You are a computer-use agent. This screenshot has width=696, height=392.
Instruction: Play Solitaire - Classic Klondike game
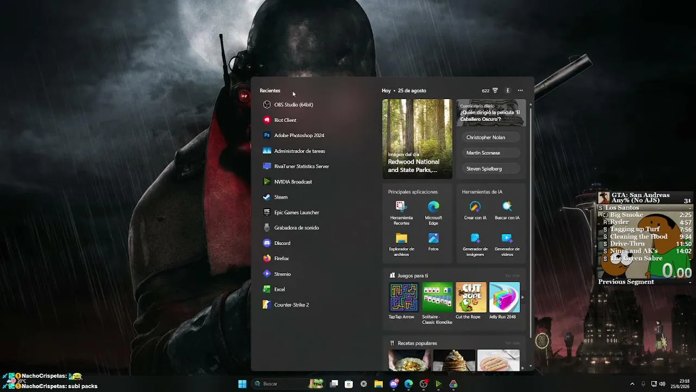pyautogui.click(x=437, y=303)
